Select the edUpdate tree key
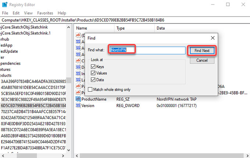250x158 pixels. (9, 51)
